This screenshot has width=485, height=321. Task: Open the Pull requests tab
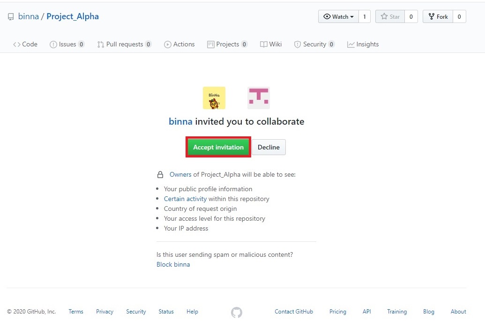(x=124, y=44)
